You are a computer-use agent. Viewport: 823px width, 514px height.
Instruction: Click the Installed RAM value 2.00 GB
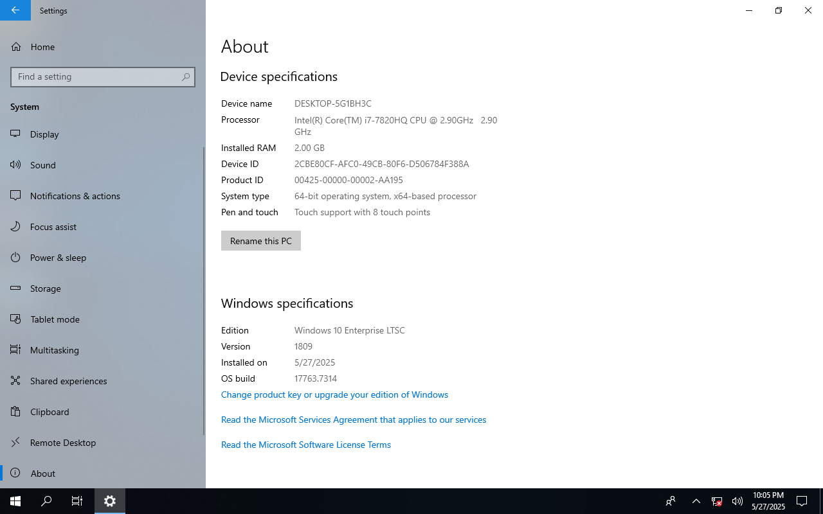(309, 148)
